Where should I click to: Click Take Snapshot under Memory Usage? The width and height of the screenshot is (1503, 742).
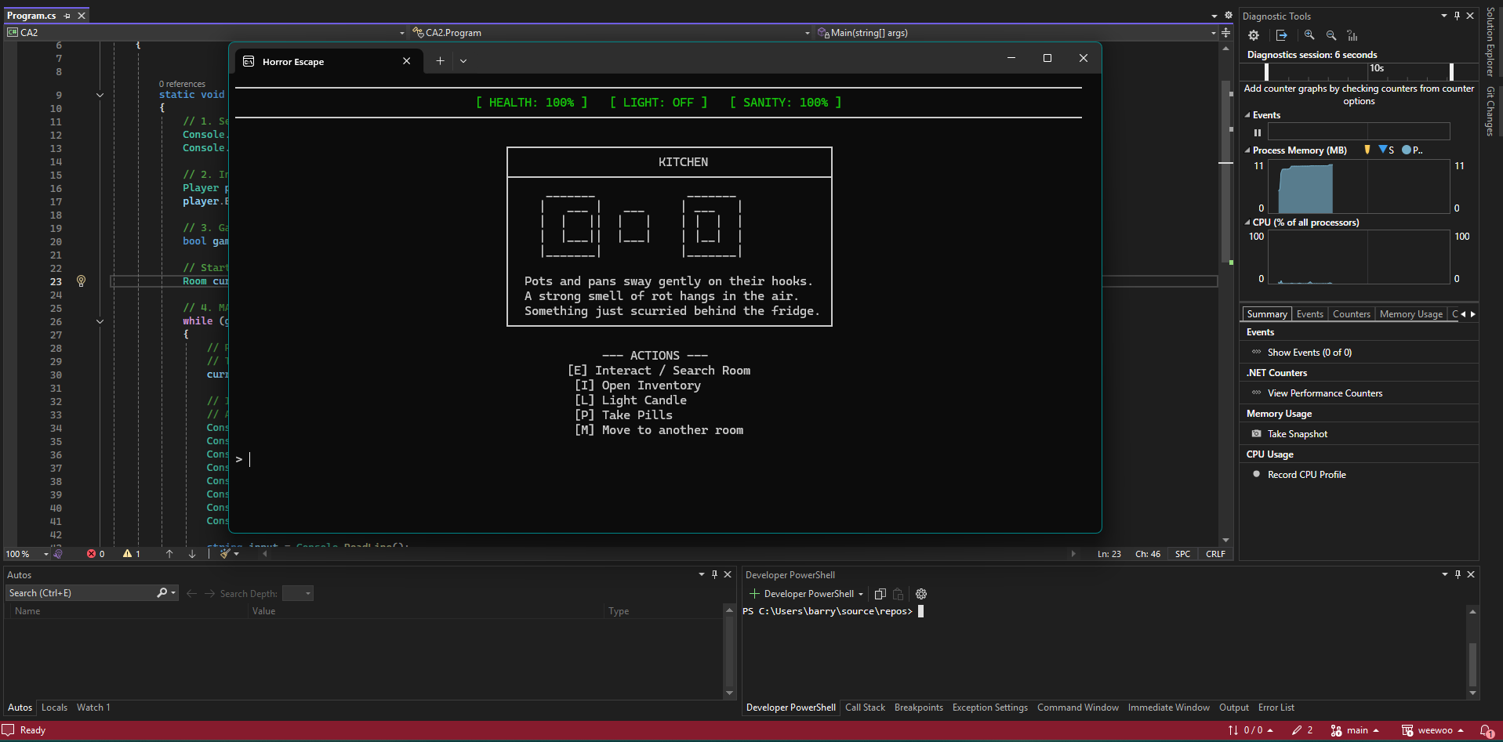click(1297, 434)
